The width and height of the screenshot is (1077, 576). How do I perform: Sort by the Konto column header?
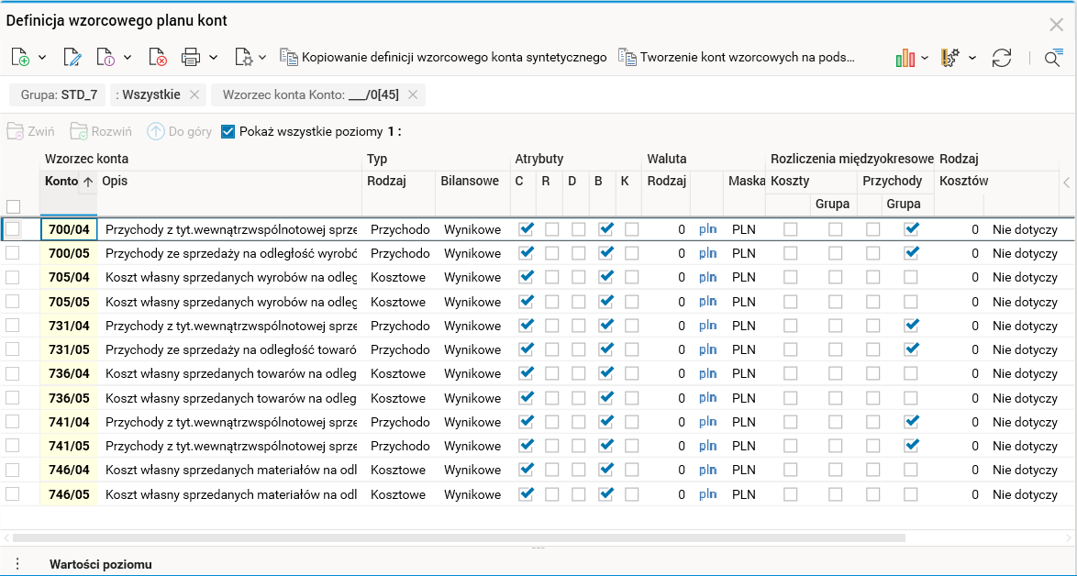[x=61, y=182]
